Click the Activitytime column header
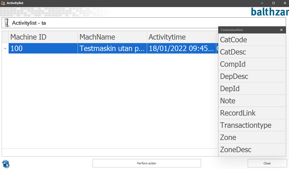Image resolution: width=289 pixels, height=169 pixels. click(181, 37)
